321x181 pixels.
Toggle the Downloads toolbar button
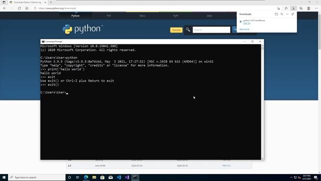293,8
